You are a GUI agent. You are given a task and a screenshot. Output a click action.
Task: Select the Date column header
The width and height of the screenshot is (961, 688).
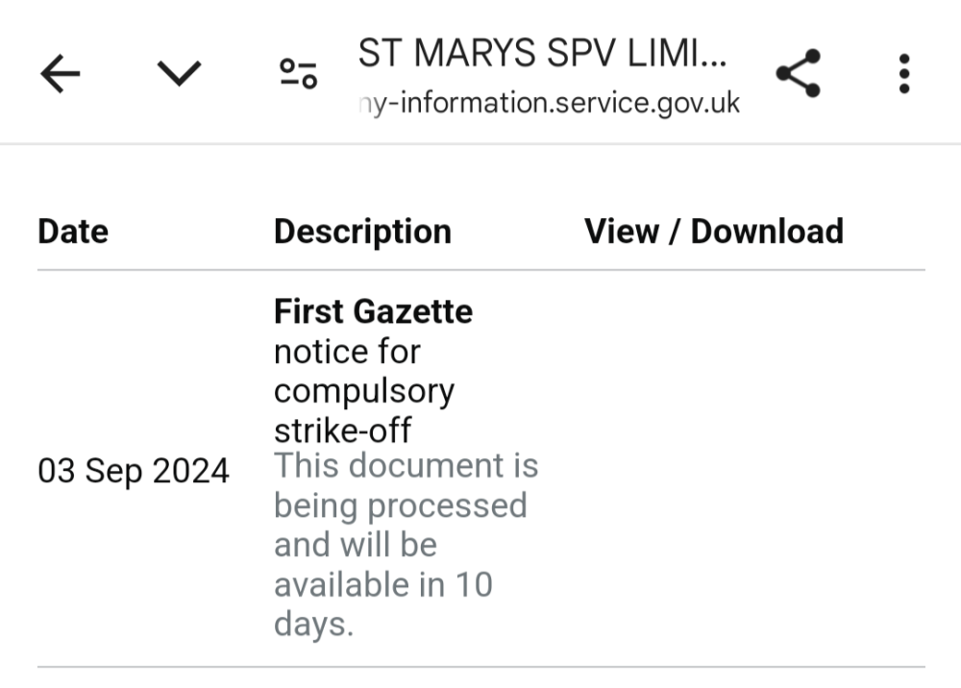pyautogui.click(x=72, y=231)
